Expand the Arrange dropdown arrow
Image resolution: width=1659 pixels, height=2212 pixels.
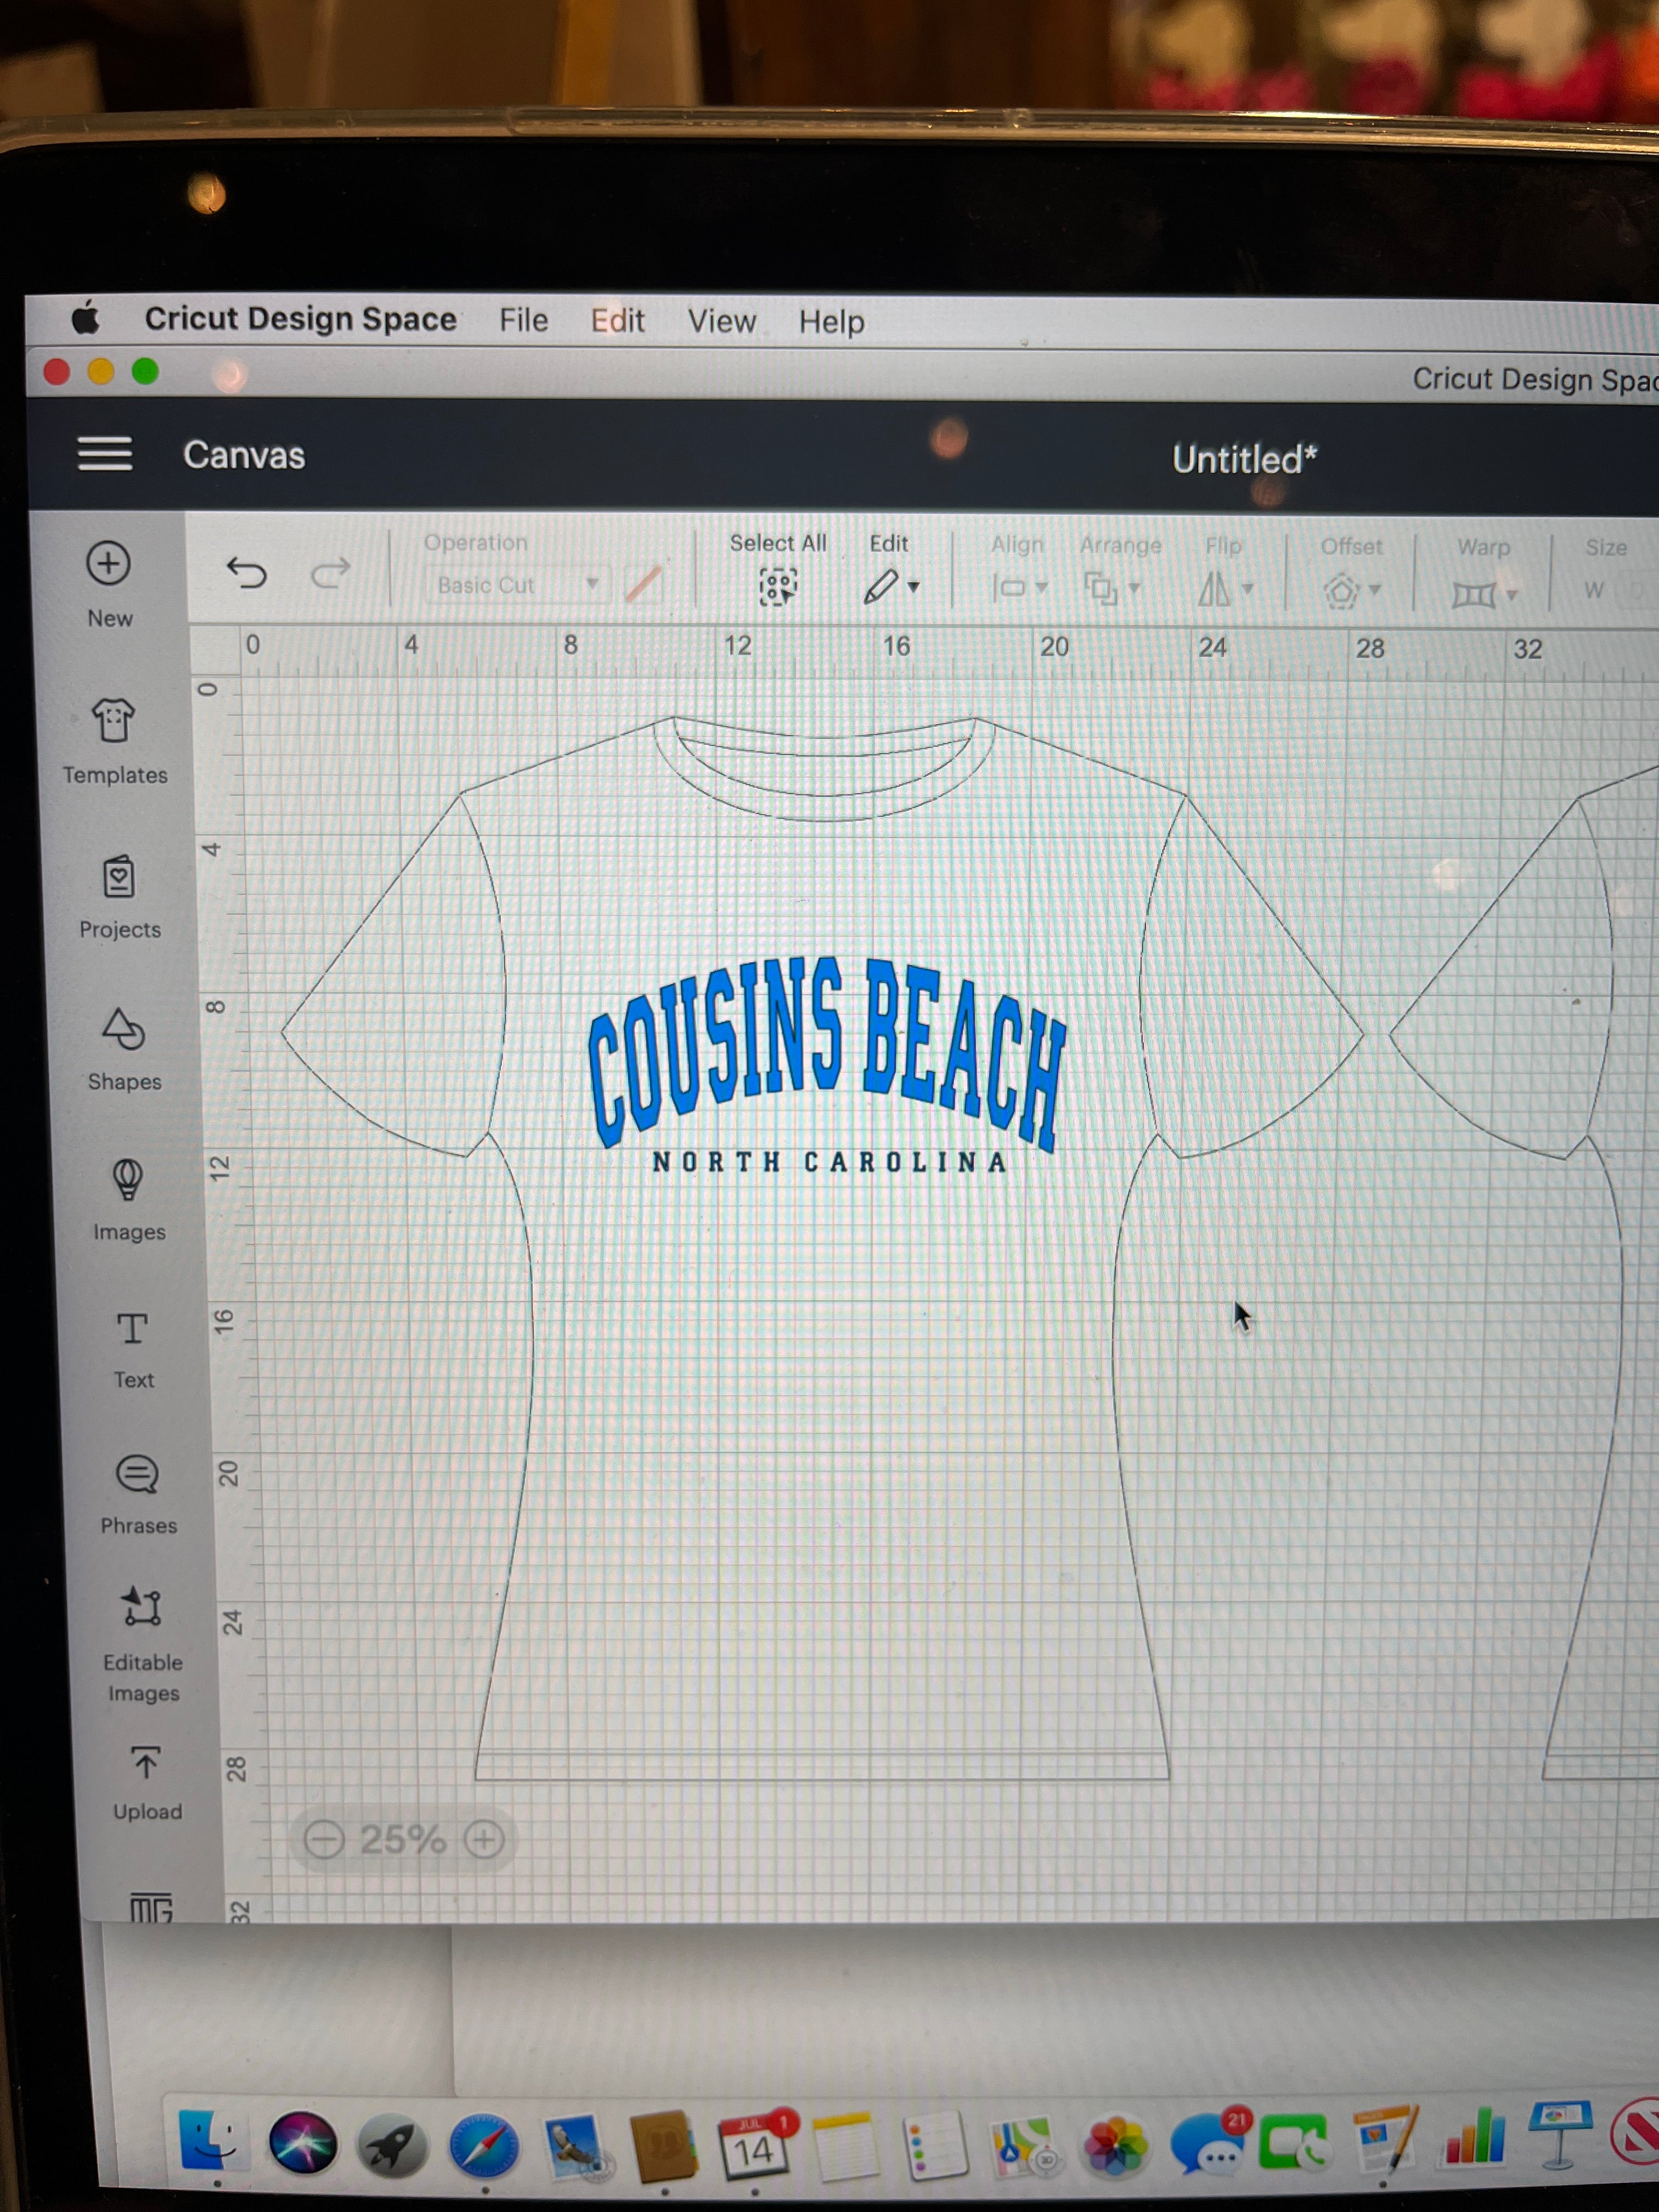1134,589
